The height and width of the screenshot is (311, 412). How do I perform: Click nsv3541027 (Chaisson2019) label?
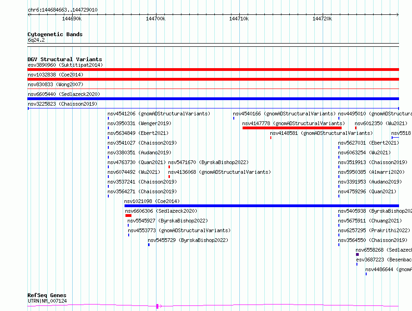[142, 143]
